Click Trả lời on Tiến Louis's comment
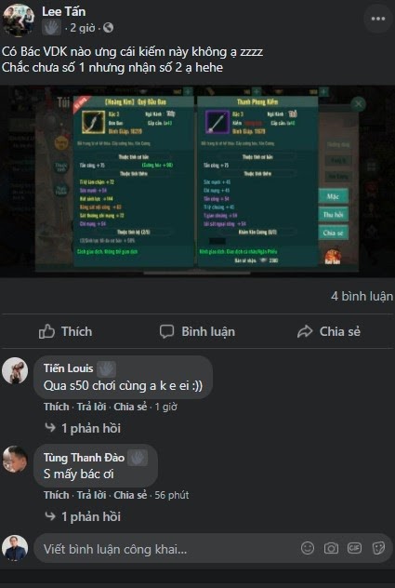Screen dimensions: 395x588 click(91, 407)
